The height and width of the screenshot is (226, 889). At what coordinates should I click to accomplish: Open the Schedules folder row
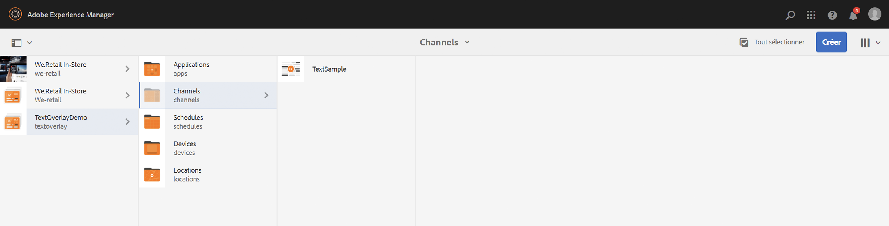coord(208,122)
